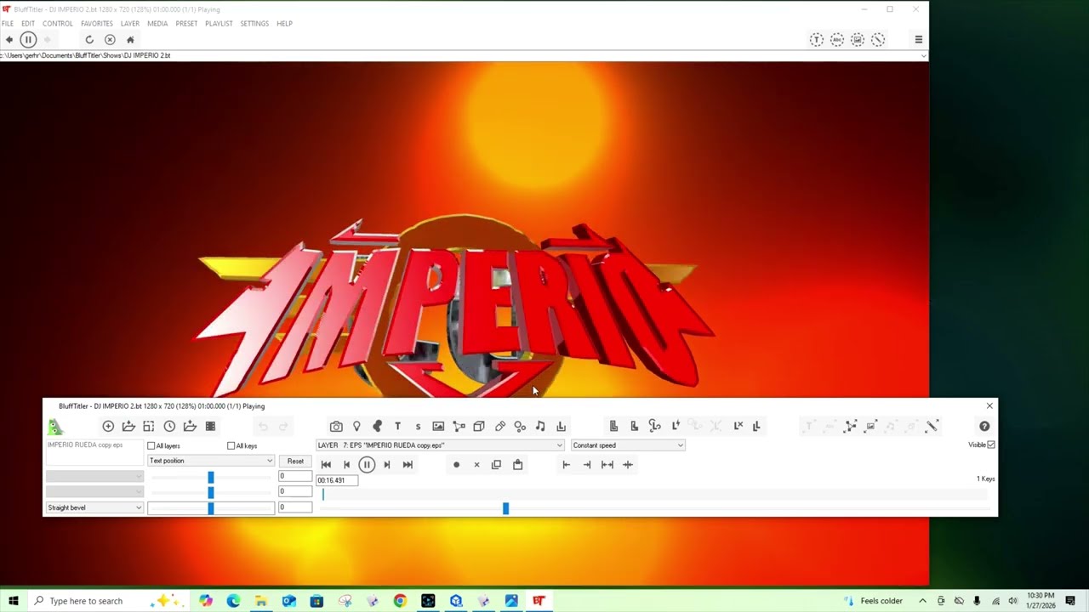
Task: Expand the file path dropdown arrow
Action: [924, 55]
